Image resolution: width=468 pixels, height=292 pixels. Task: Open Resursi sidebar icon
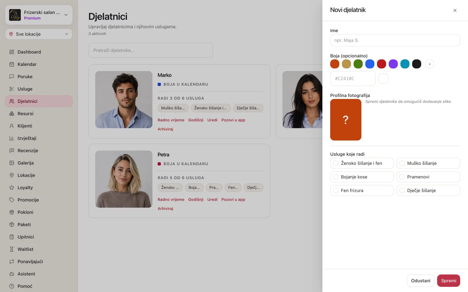click(x=12, y=114)
